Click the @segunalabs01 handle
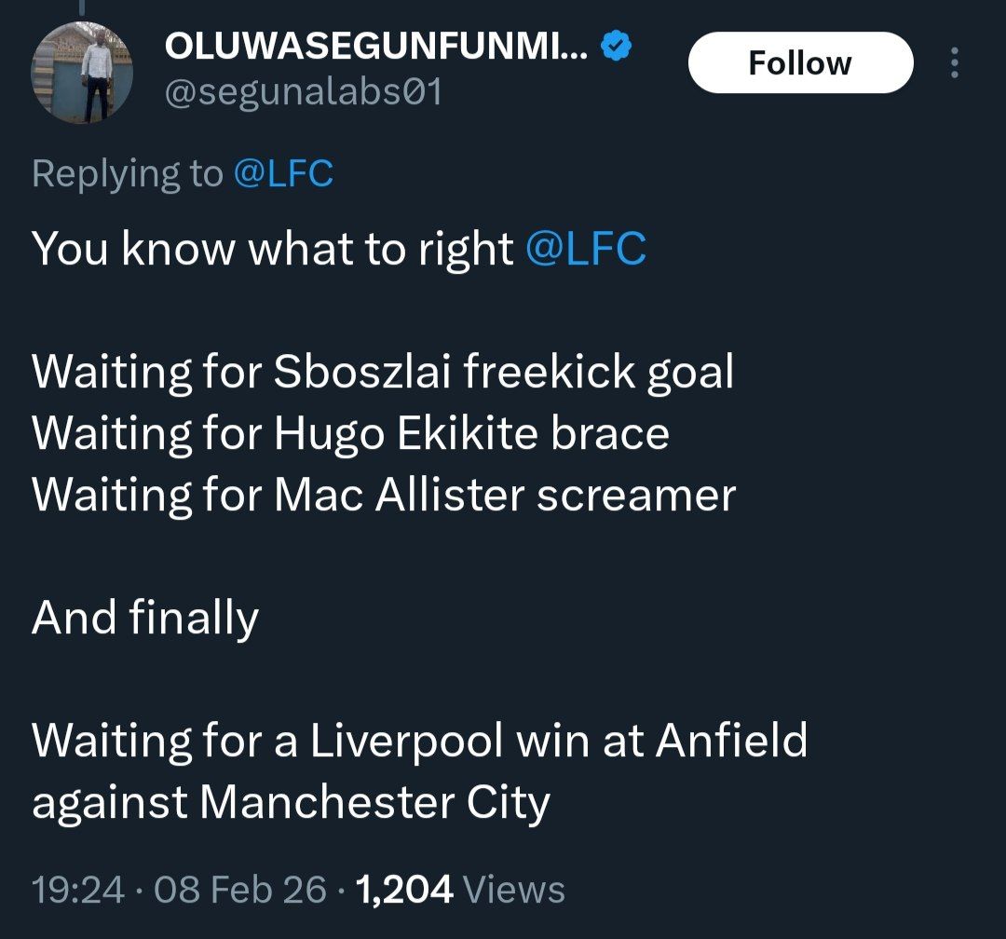The width and height of the screenshot is (1006, 939). [x=302, y=91]
